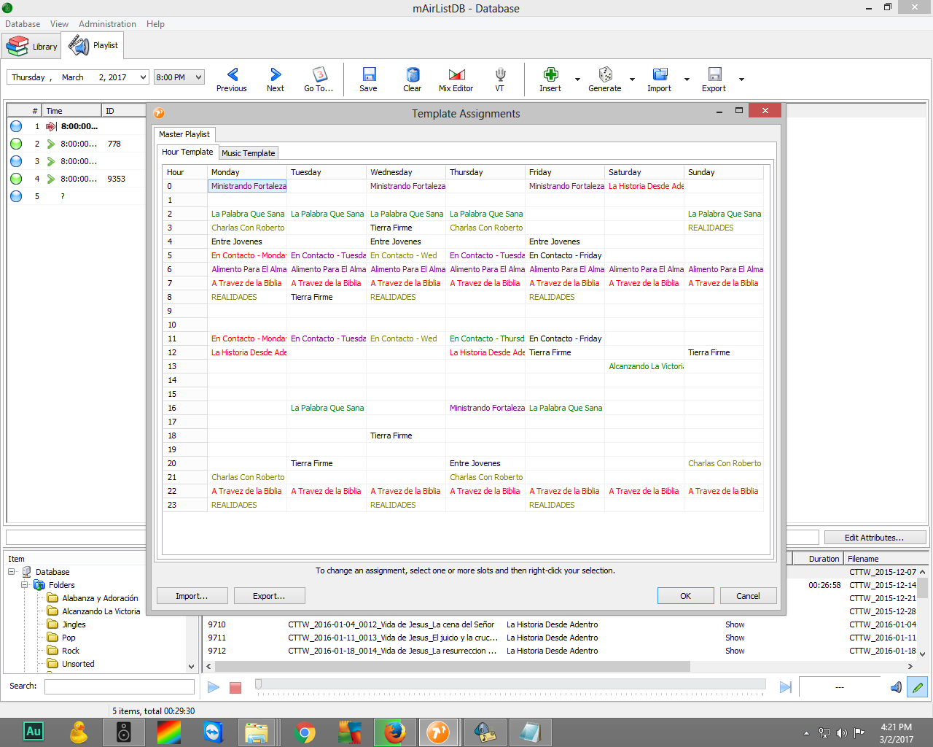Open the Mix Editor
Screen dimensions: 933x747
[456, 79]
